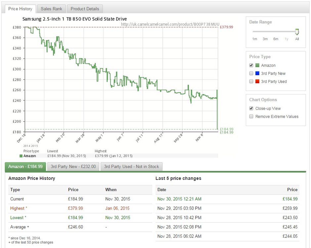Click the chart title Samsung 850 EVO
This screenshot has height=248, width=311.
pyautogui.click(x=74, y=19)
